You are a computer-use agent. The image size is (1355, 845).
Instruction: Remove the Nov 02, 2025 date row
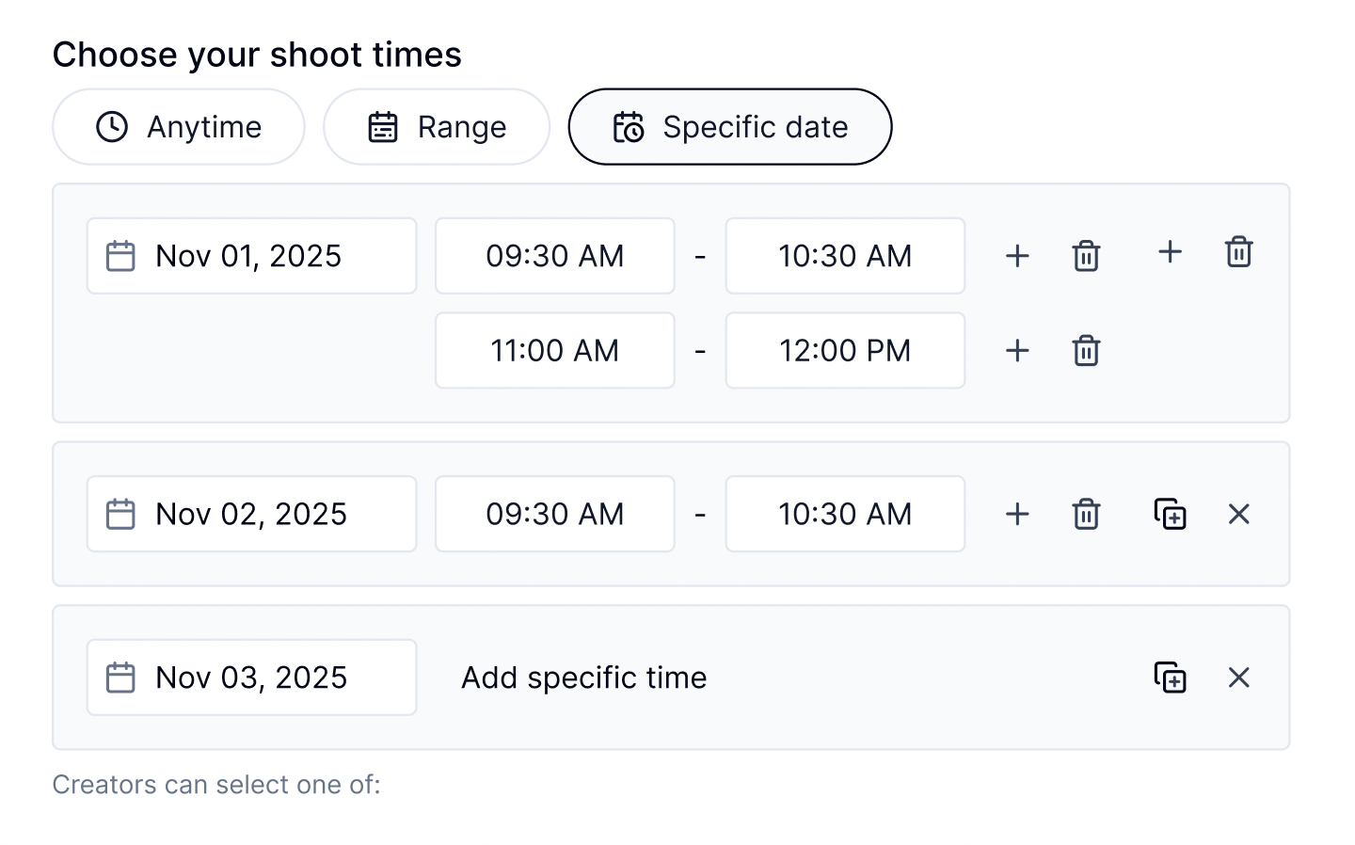(x=1238, y=514)
